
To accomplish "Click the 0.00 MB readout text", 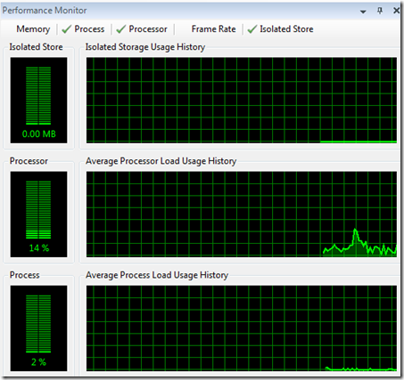I will click(x=39, y=134).
